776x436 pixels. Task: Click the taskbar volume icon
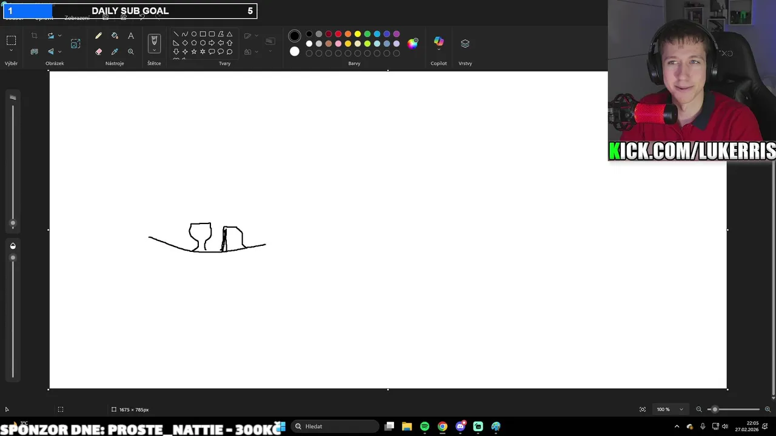coord(725,426)
